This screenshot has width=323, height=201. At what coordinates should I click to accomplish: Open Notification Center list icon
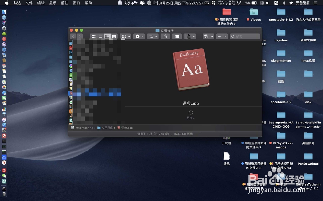click(x=315, y=3)
